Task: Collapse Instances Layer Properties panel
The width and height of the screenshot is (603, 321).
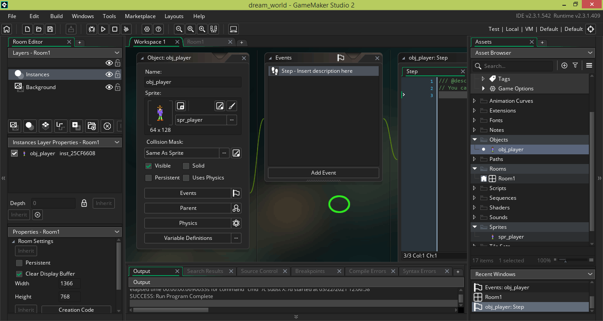Action: pos(117,142)
